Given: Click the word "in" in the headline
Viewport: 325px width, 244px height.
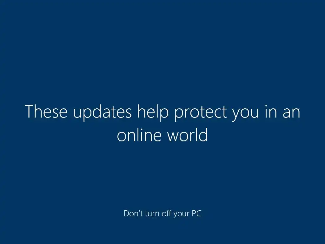Looking at the screenshot, I should [271, 112].
